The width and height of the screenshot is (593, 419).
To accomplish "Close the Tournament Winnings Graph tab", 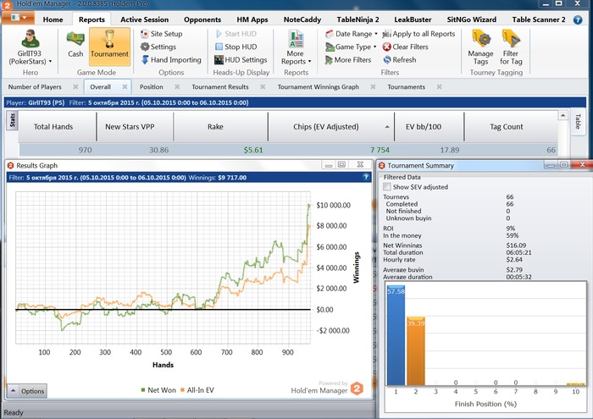I will 373,87.
